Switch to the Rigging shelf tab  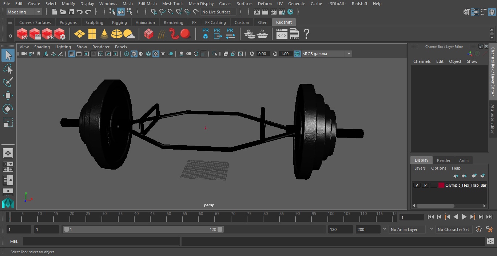pyautogui.click(x=119, y=23)
